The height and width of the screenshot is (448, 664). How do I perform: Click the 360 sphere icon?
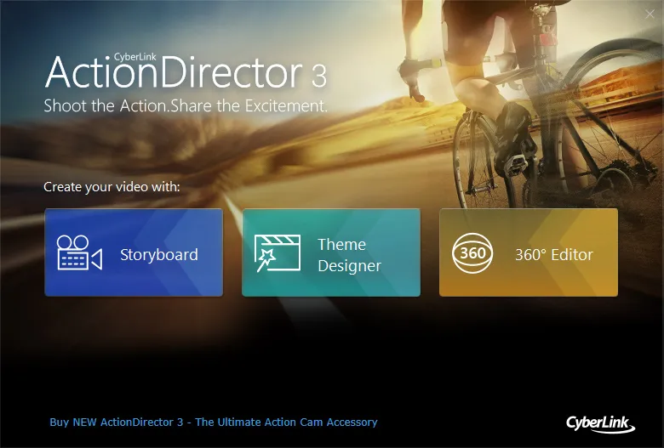pos(472,253)
